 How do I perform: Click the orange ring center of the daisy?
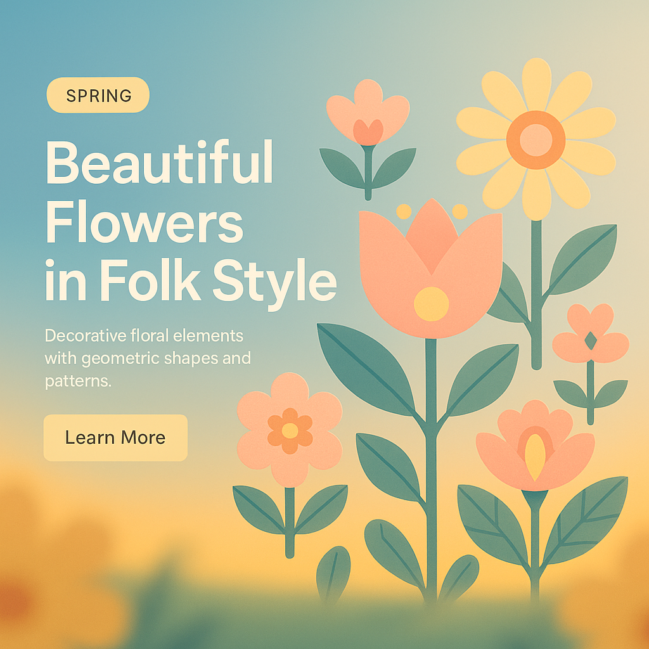(x=536, y=140)
